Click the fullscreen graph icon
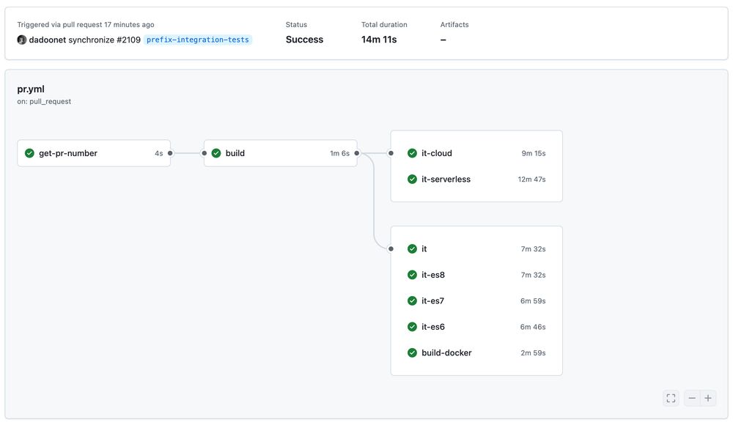The height and width of the screenshot is (425, 733). tap(671, 398)
